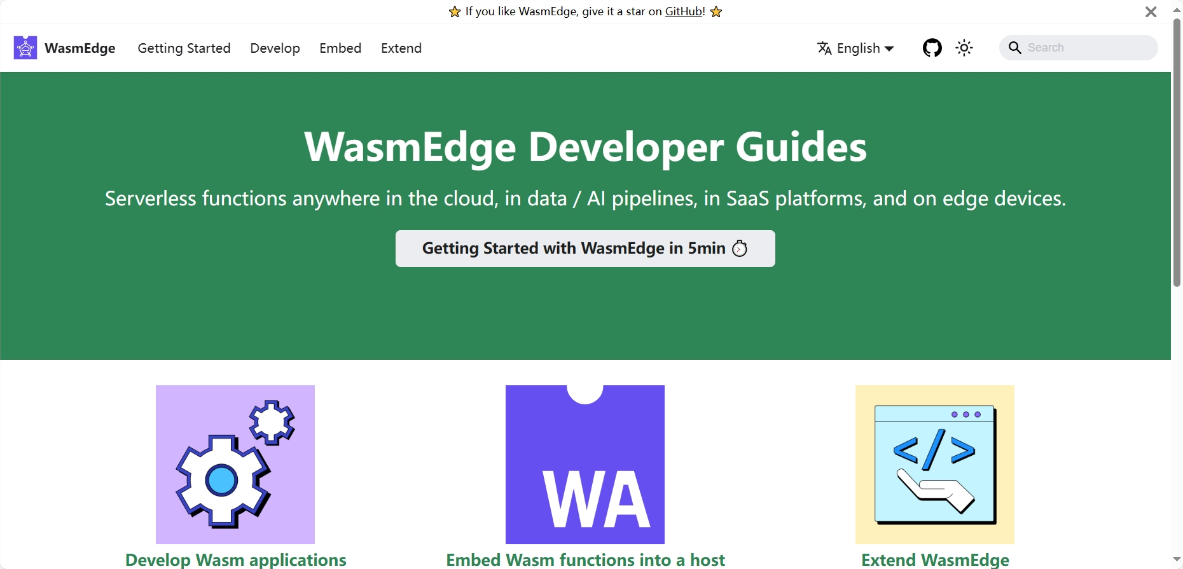Click the scrollbar up arrow

1177,9
